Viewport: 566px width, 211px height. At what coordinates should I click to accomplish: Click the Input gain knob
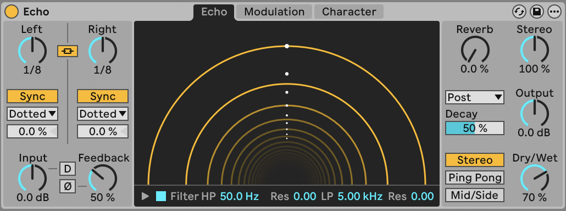coord(32,178)
